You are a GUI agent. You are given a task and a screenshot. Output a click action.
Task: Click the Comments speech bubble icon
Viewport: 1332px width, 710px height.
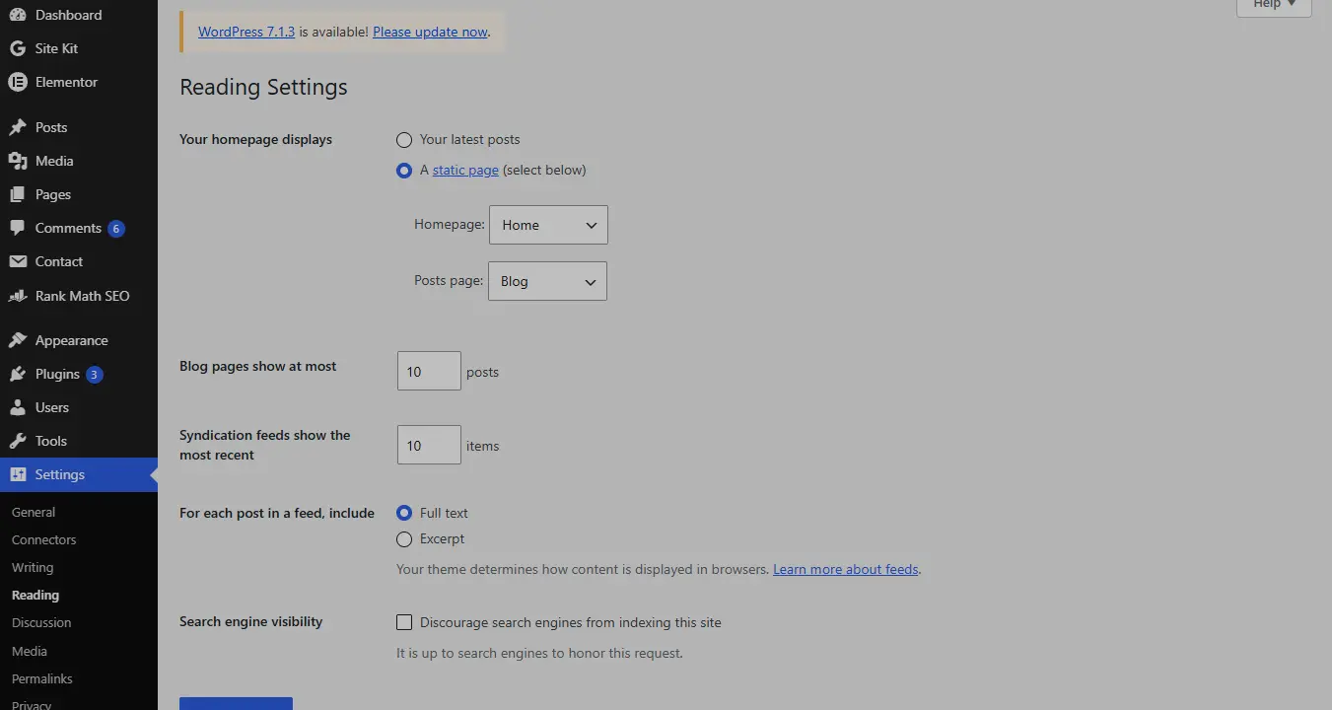coord(17,228)
